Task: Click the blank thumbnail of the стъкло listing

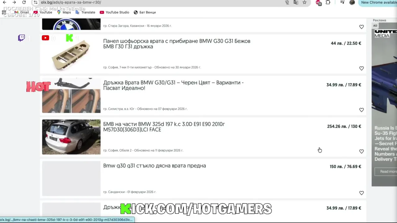Action: click(x=71, y=178)
